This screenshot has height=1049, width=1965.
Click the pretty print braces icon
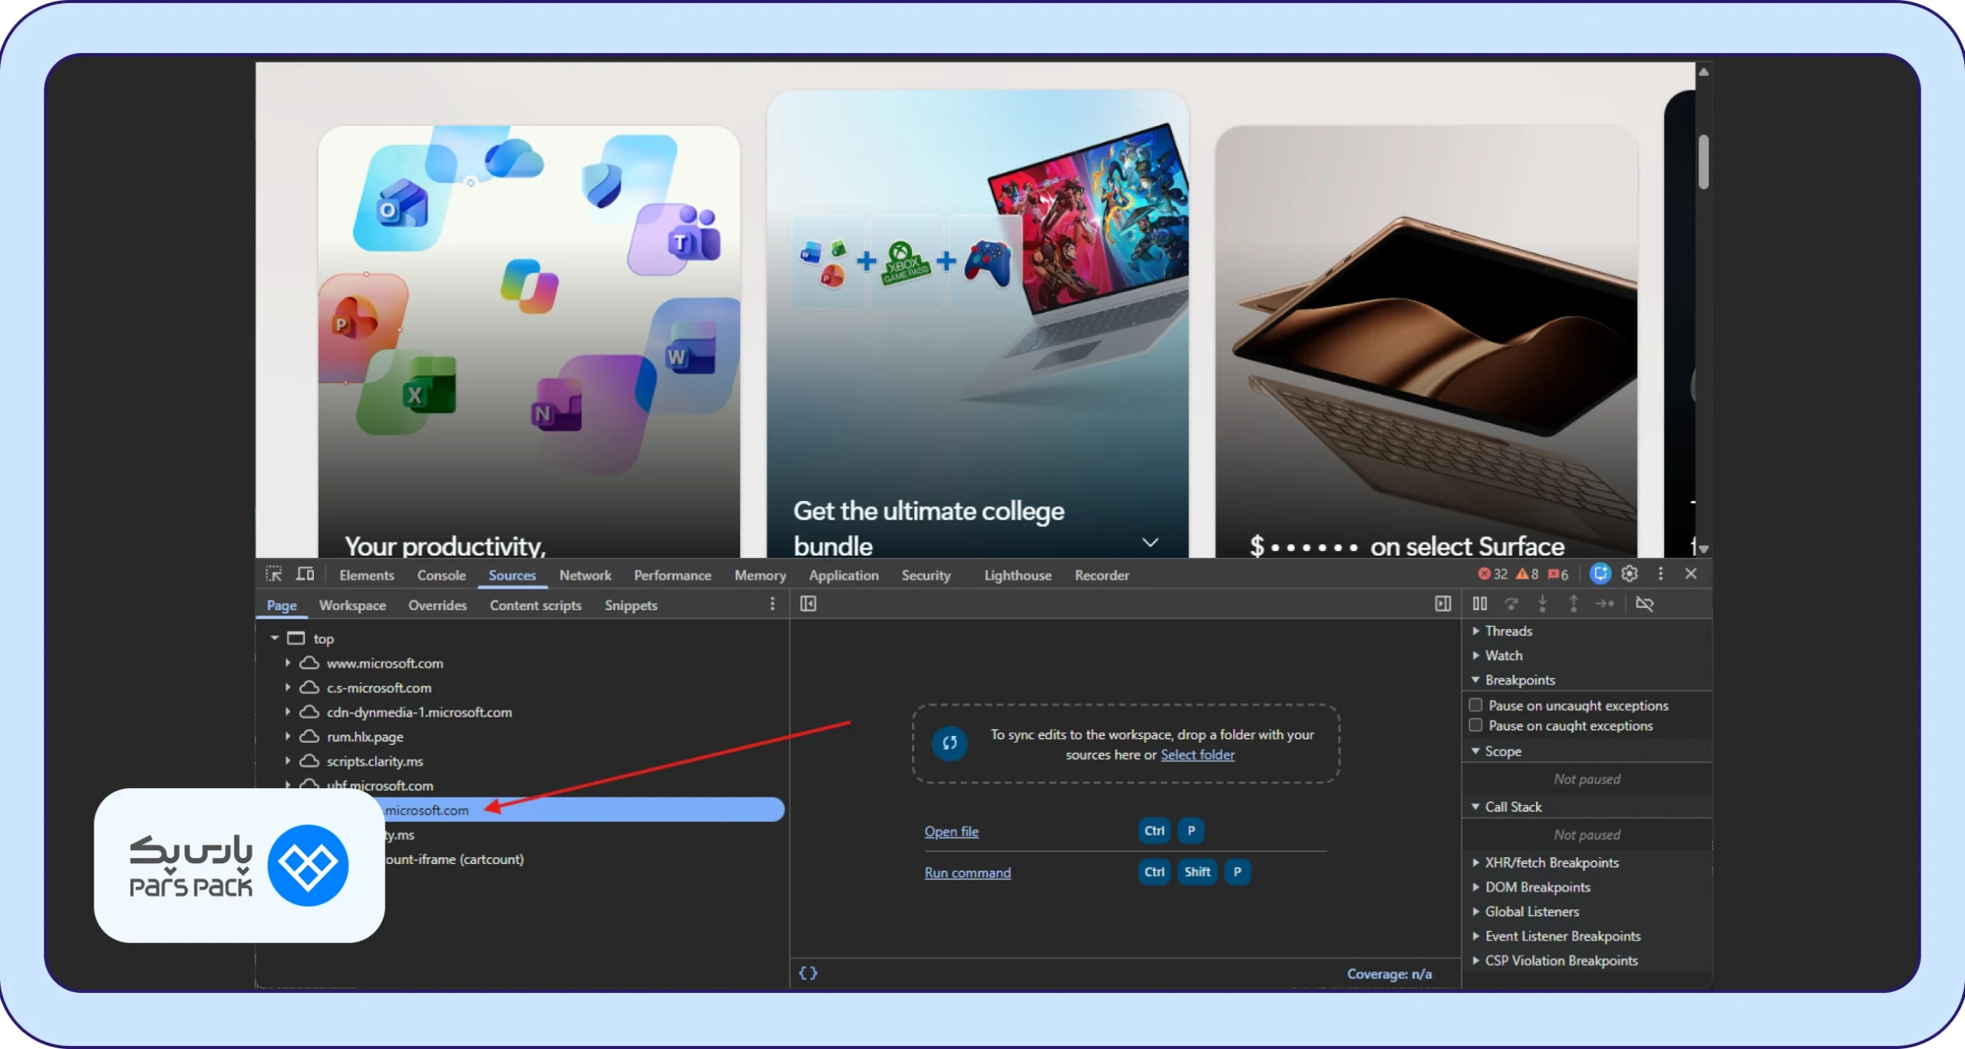[808, 973]
